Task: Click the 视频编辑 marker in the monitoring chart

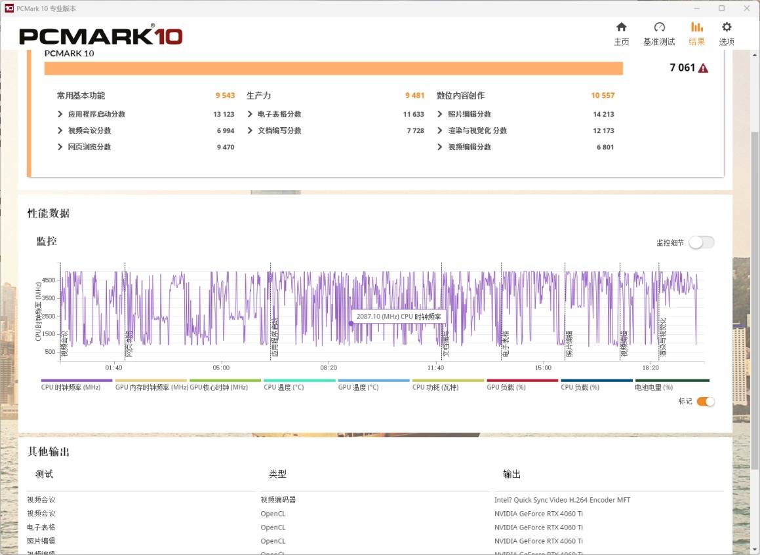Action: click(x=624, y=344)
